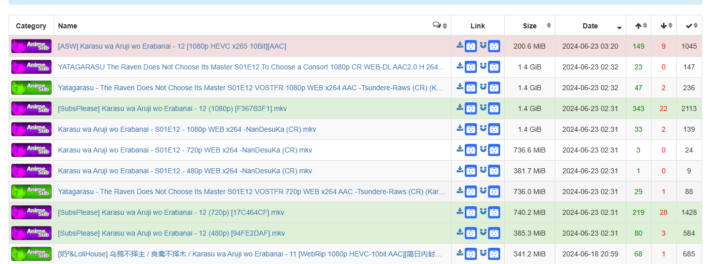This screenshot has width=728, height=264.
Task: Open Anime Sub category badge for ASW release
Action: coord(31,46)
